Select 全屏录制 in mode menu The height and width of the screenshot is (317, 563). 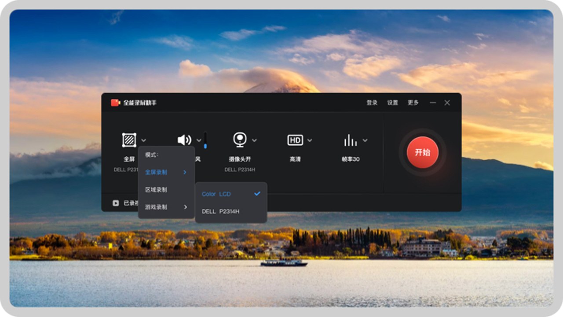click(166, 172)
